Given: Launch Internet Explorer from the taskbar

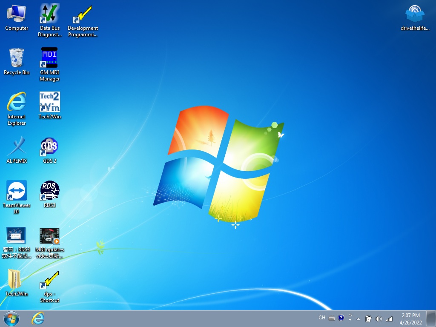Looking at the screenshot, I should [x=38, y=318].
